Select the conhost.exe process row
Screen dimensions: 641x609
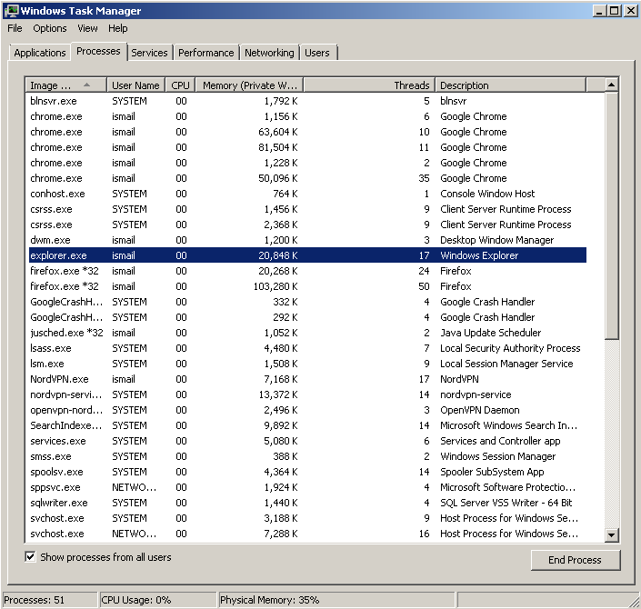pos(307,194)
